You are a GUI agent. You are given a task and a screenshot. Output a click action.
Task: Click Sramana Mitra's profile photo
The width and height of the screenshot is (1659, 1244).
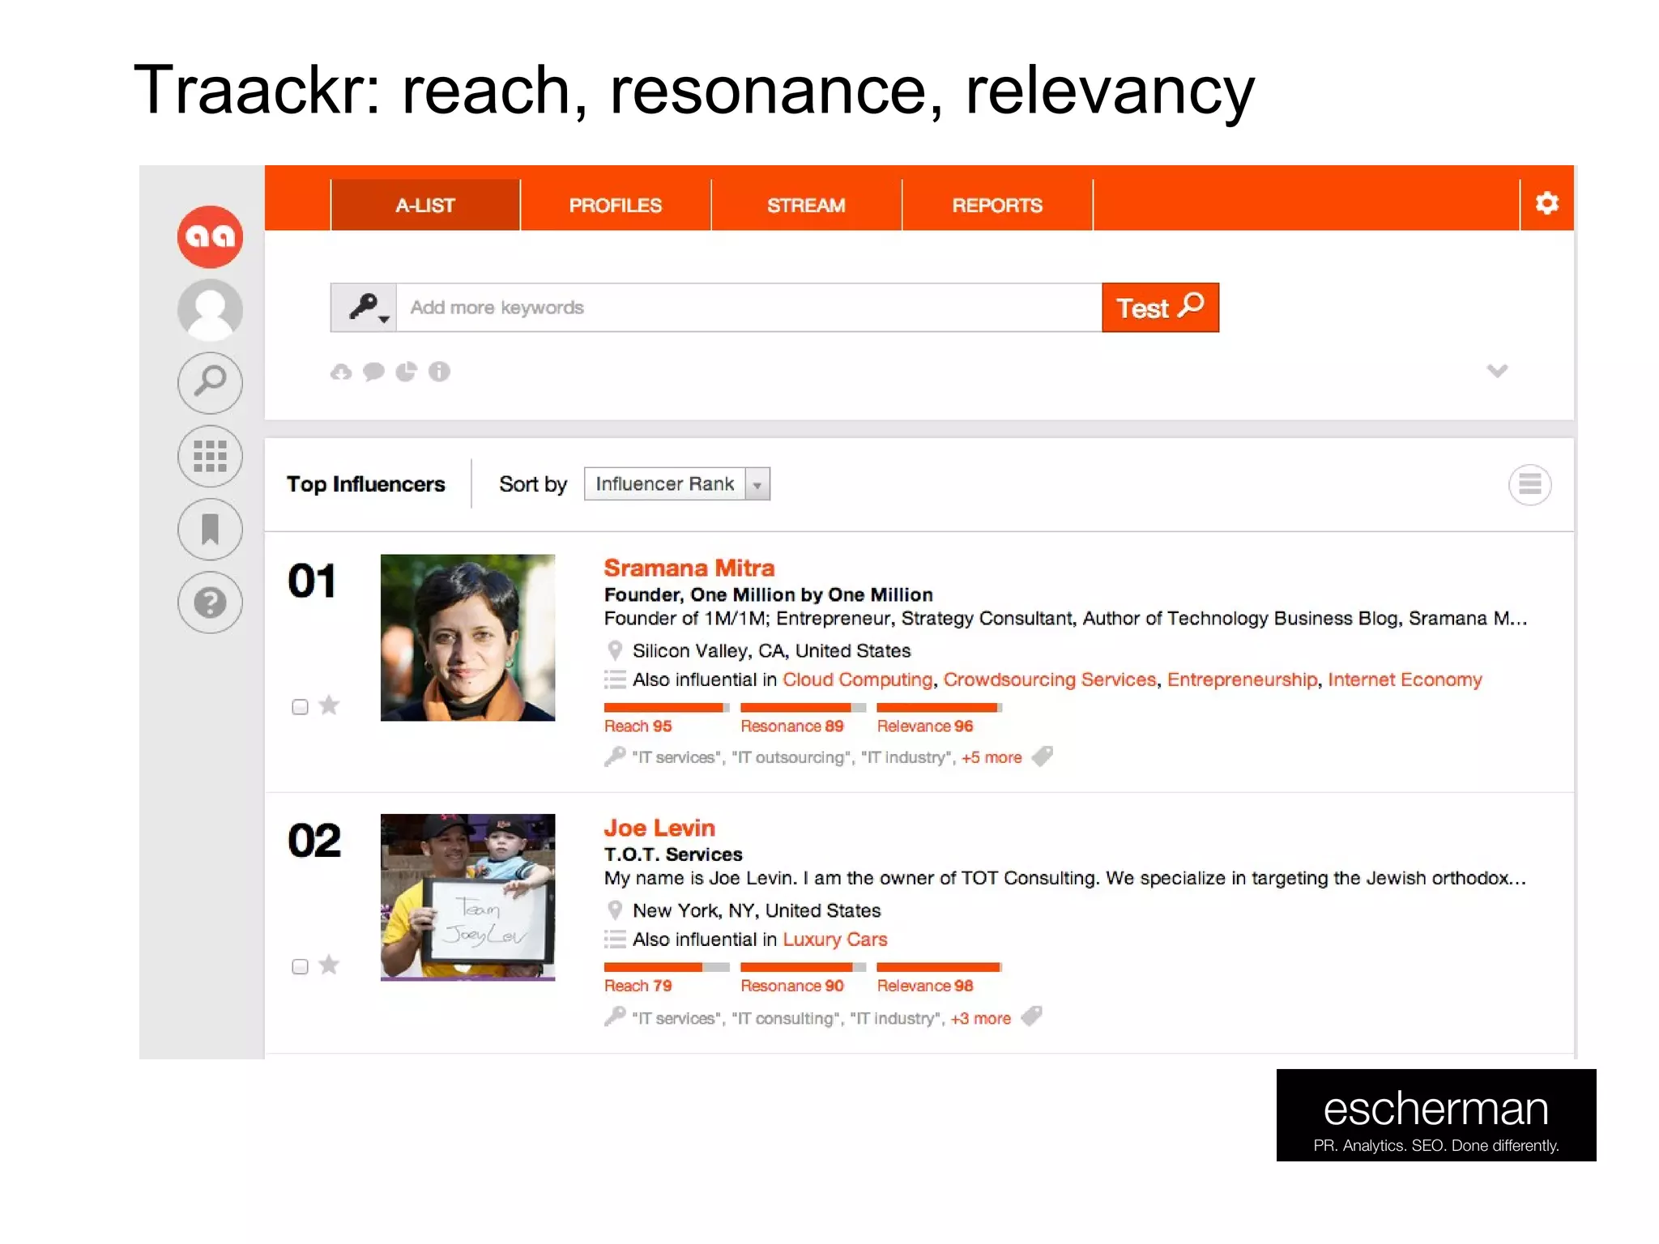pos(468,637)
